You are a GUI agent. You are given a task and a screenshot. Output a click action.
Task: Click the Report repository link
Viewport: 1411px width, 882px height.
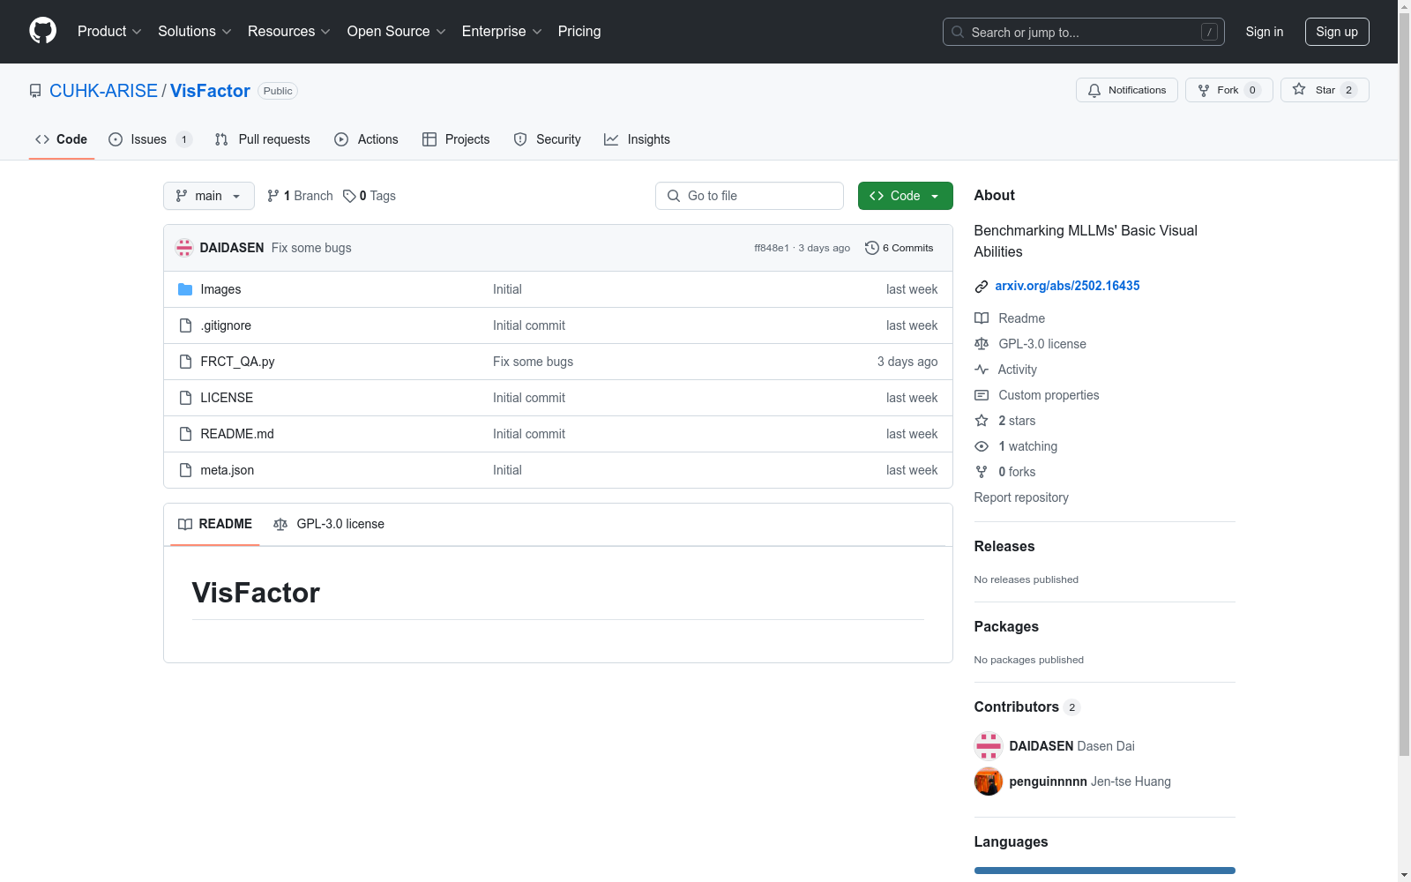point(1021,497)
